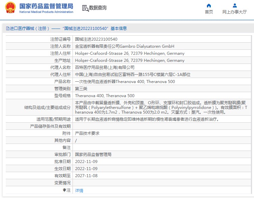Click the 结构及组成 description paragraph
This screenshot has height=198, width=254.
pyautogui.click(x=161, y=107)
